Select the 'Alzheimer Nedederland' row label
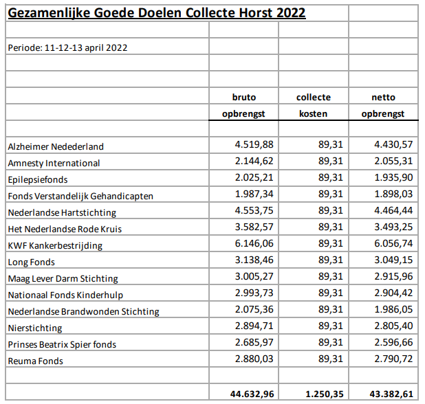The width and height of the screenshot is (425, 404). click(x=56, y=147)
